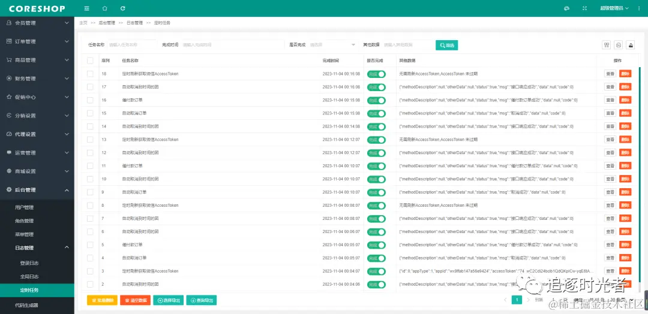Collapse 后台管理 using its chevron

coord(67,190)
